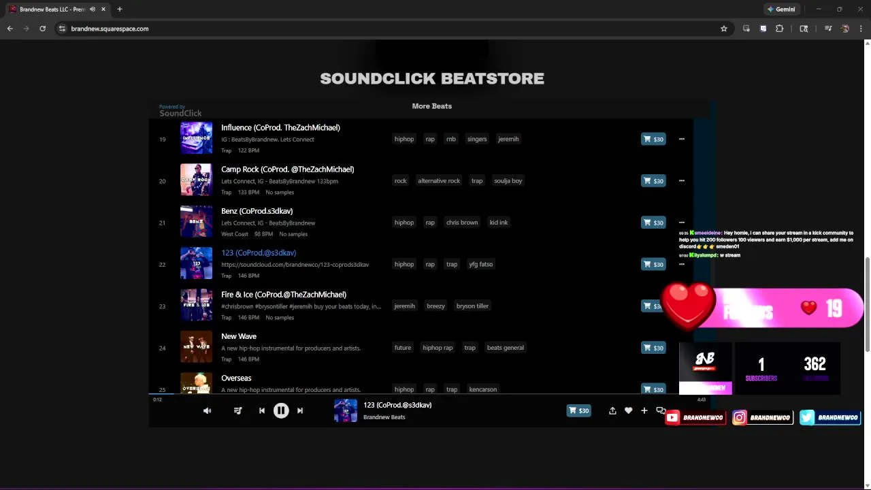Open Camp Rock (CoProd. @TheZachMichael) title
The width and height of the screenshot is (871, 490).
click(x=287, y=169)
